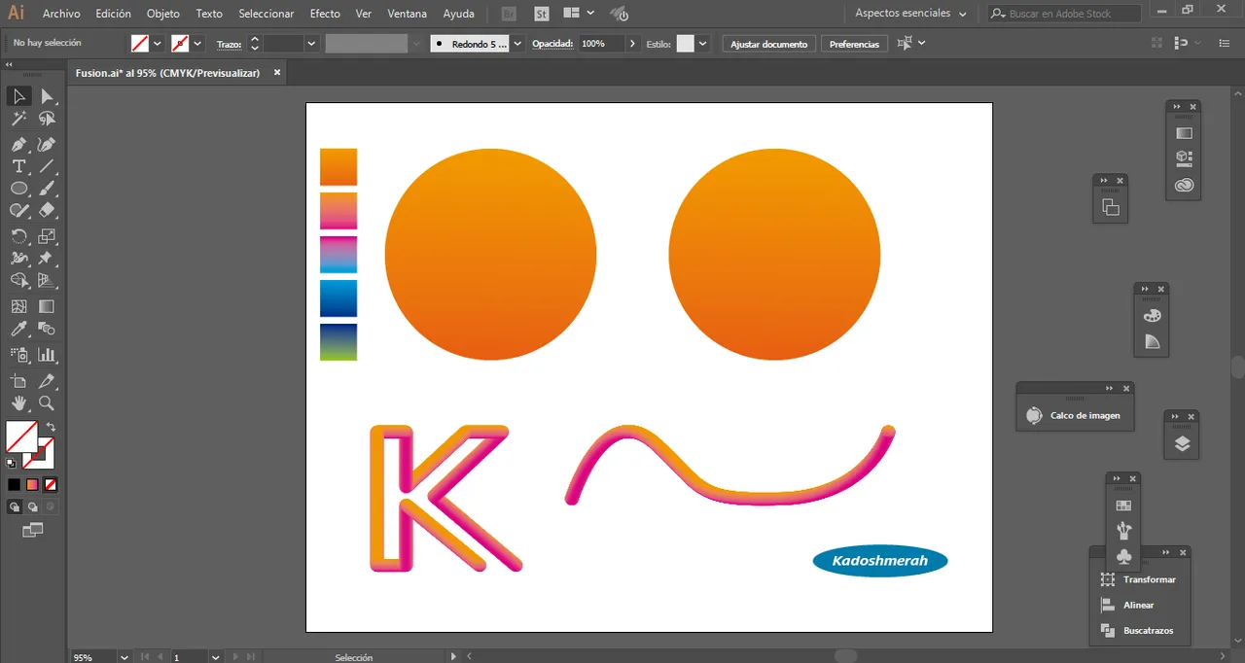Open the Efecto menu
Screen dimensions: 1245x663
pyautogui.click(x=325, y=14)
